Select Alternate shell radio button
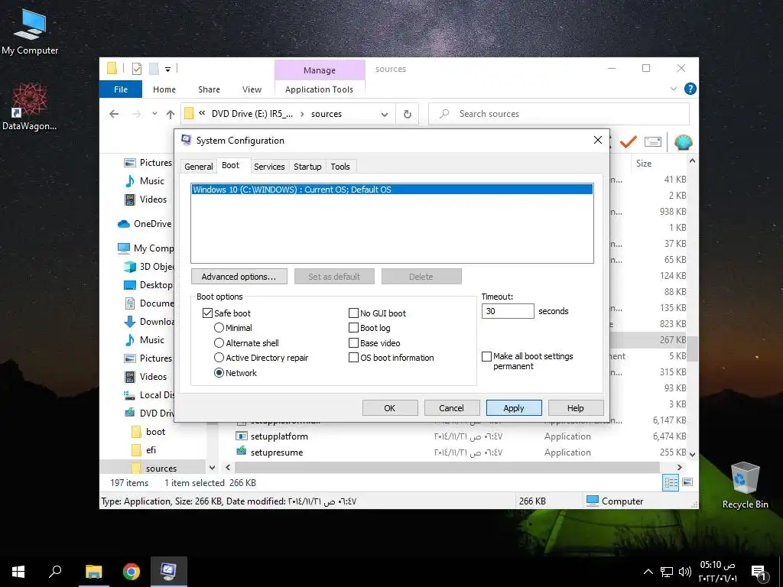 [219, 343]
